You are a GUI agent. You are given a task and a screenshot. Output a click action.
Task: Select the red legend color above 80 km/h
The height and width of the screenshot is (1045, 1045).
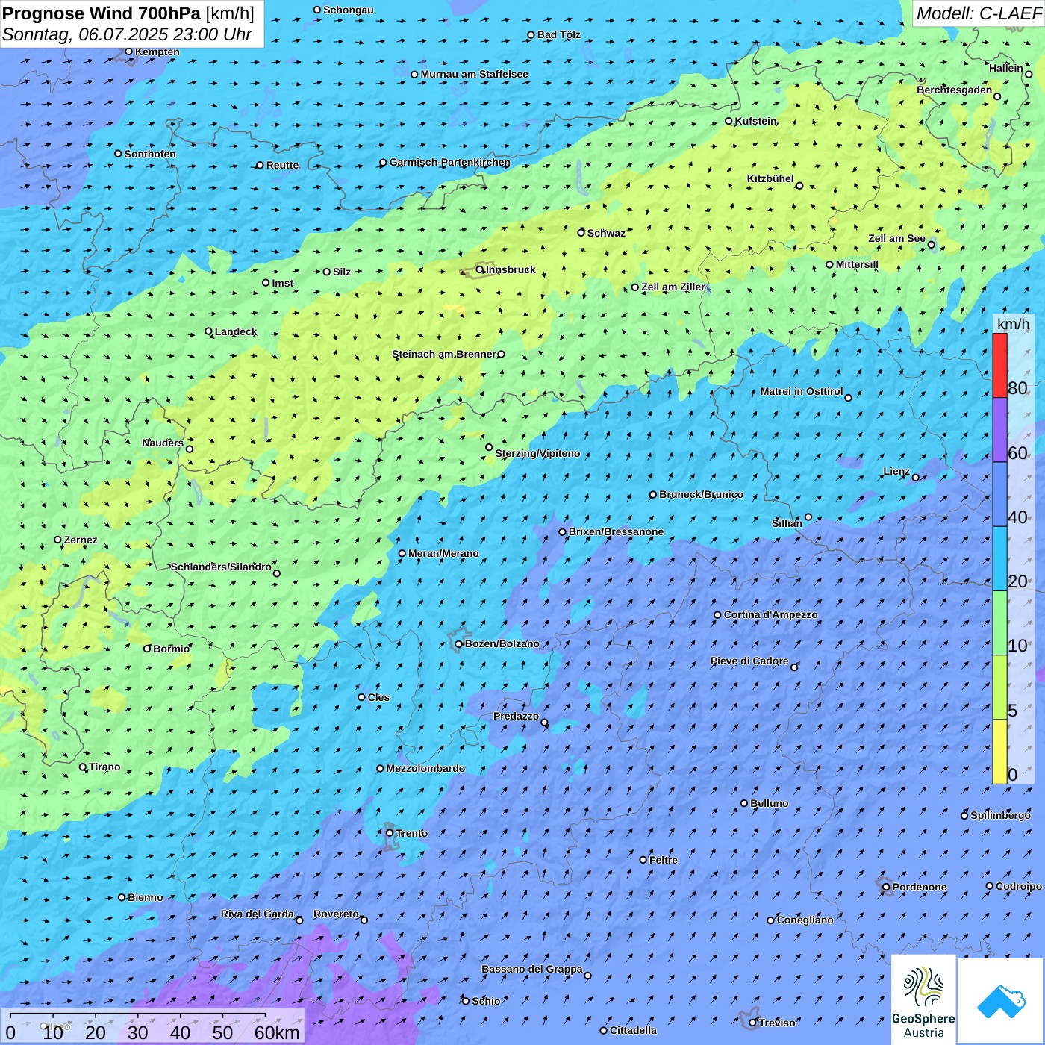point(999,365)
